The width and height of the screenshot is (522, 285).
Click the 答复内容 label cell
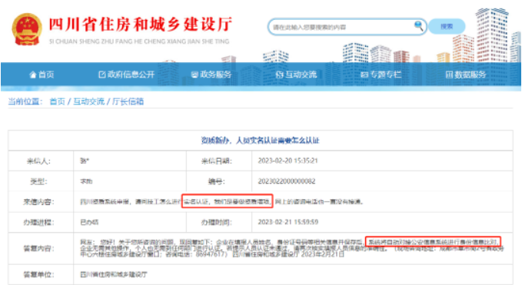pyautogui.click(x=41, y=248)
